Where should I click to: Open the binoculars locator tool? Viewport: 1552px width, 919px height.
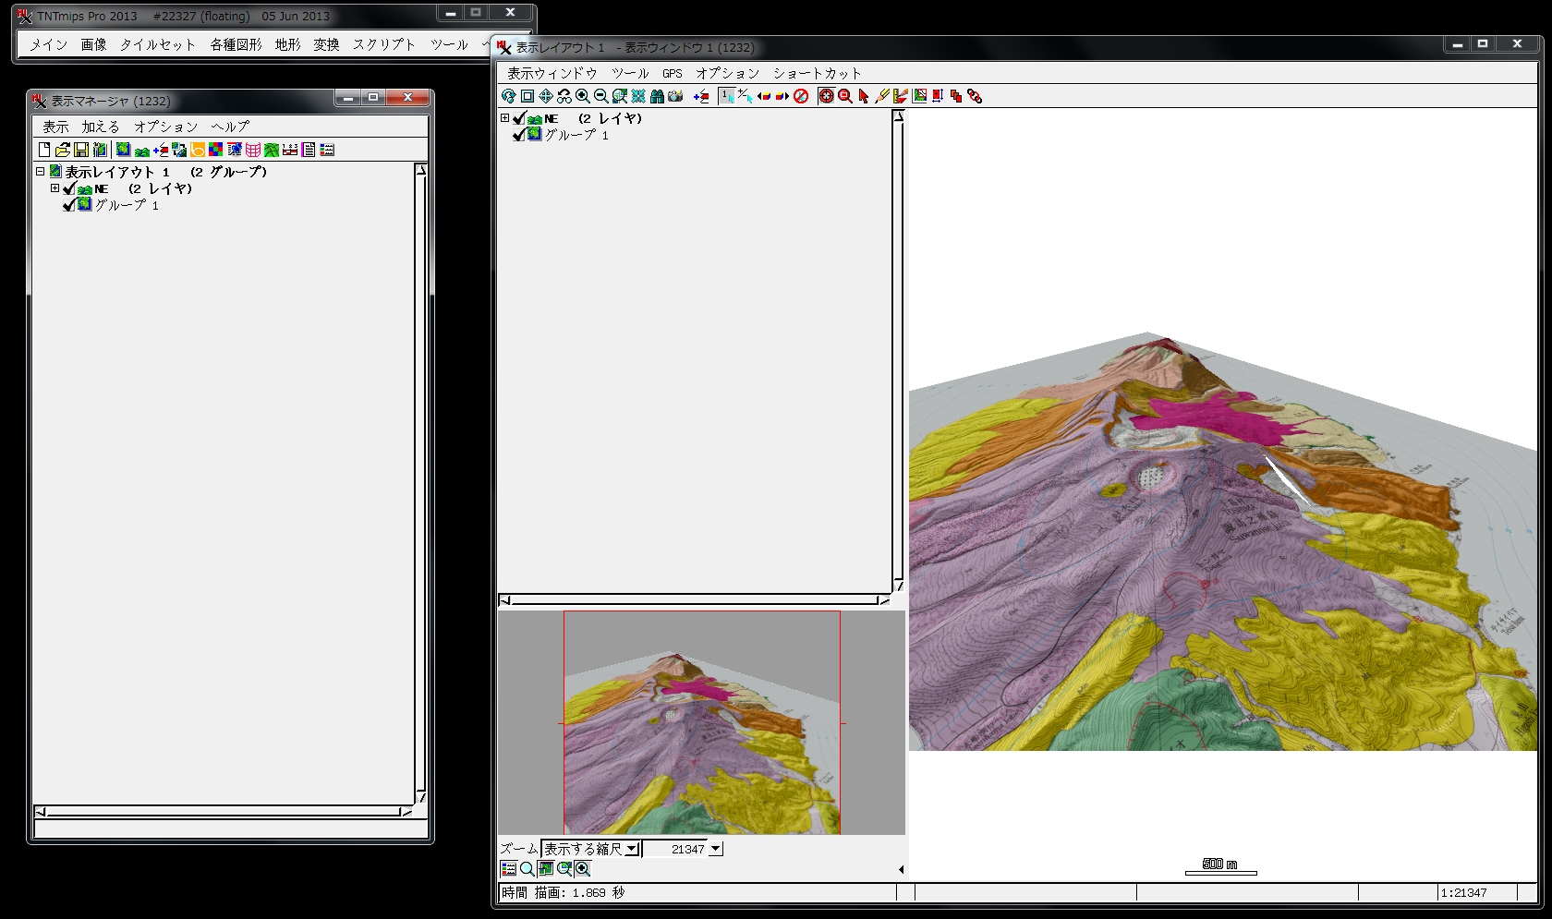click(x=657, y=96)
